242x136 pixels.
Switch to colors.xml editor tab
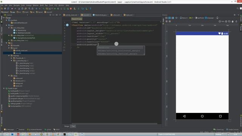click(116, 15)
